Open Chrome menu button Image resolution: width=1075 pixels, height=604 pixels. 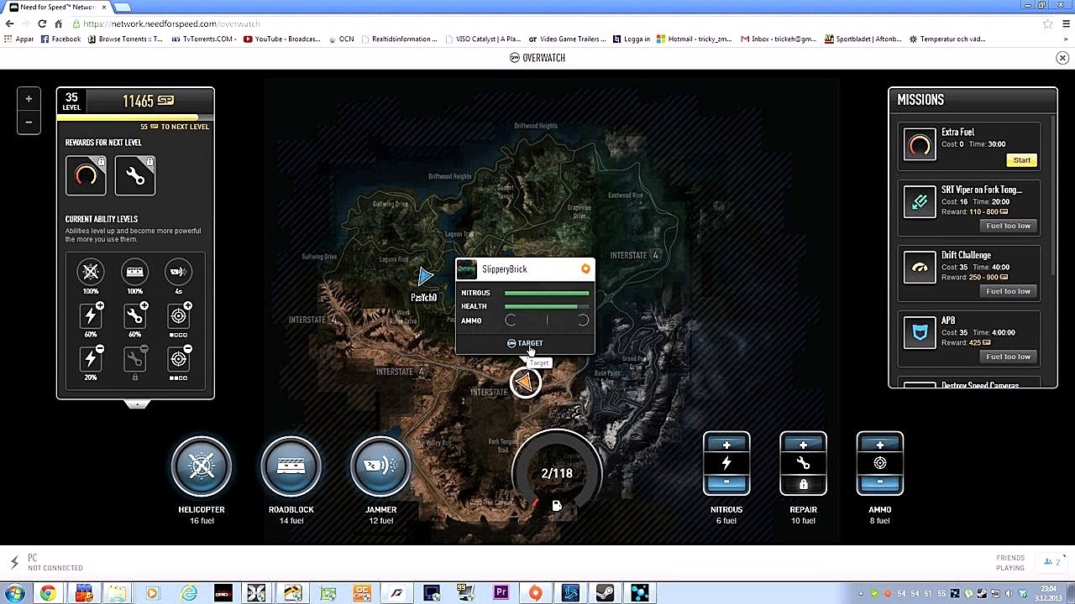tap(1064, 23)
